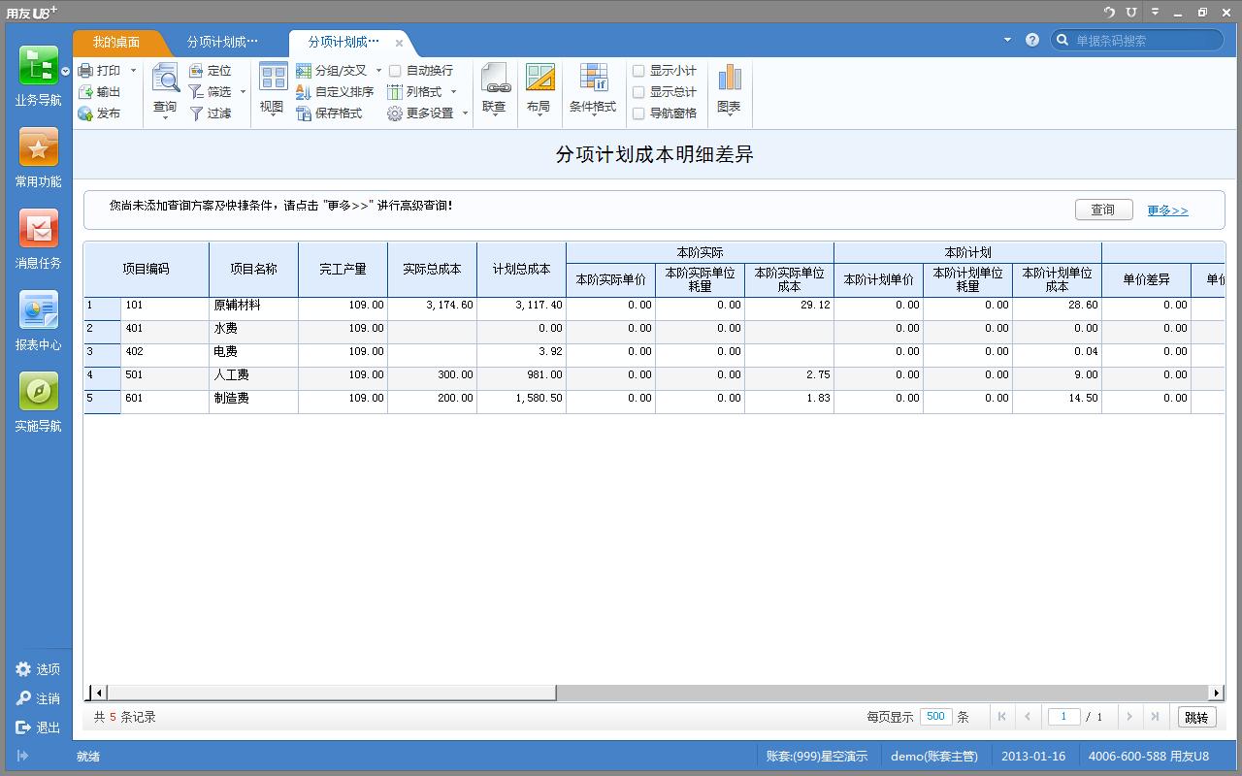
Task: Open 消息任务 mail icon
Action: click(38, 229)
